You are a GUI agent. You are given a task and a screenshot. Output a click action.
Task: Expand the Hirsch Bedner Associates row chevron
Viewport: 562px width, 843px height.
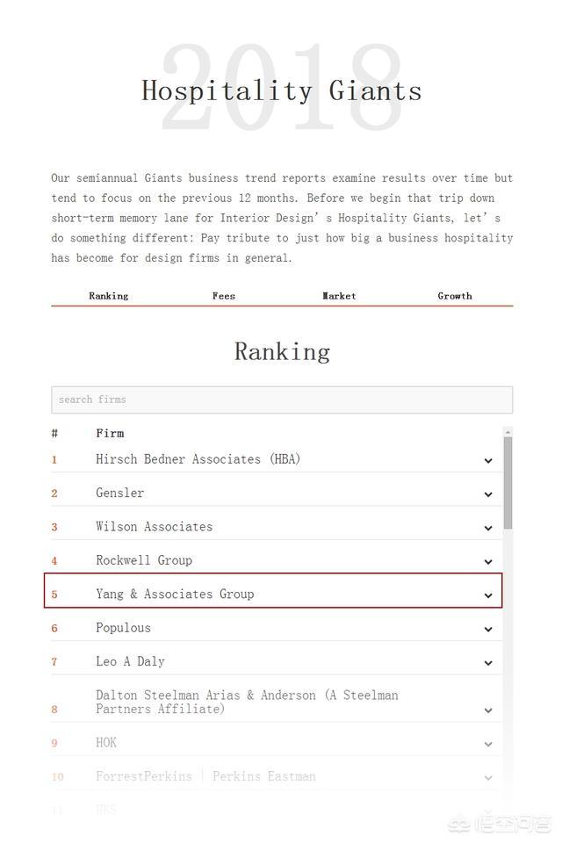click(488, 460)
